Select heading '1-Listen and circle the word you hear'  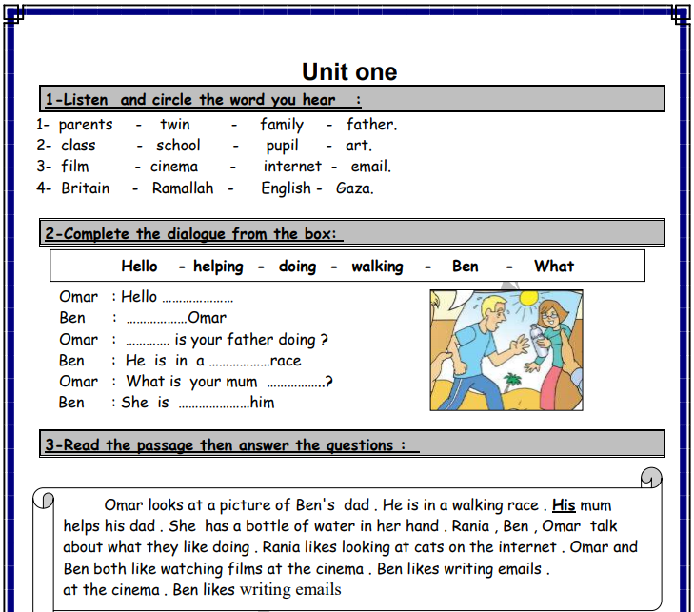tap(203, 100)
